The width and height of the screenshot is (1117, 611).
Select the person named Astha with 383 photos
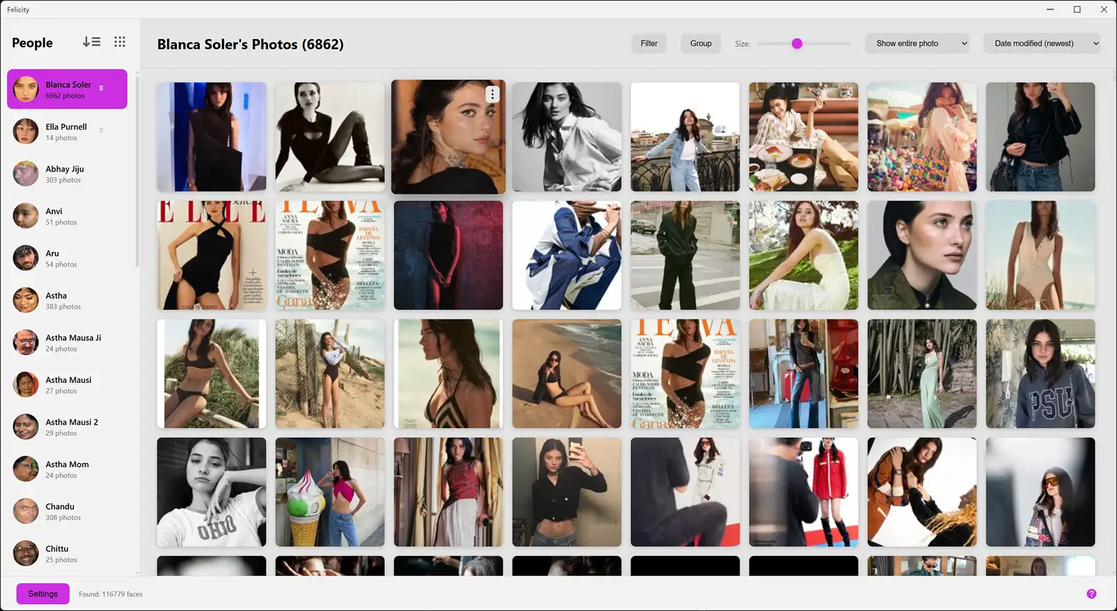[x=67, y=301]
